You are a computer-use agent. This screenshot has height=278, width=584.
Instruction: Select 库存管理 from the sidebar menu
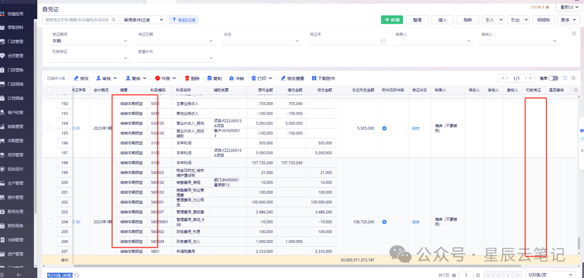pyautogui.click(x=15, y=155)
